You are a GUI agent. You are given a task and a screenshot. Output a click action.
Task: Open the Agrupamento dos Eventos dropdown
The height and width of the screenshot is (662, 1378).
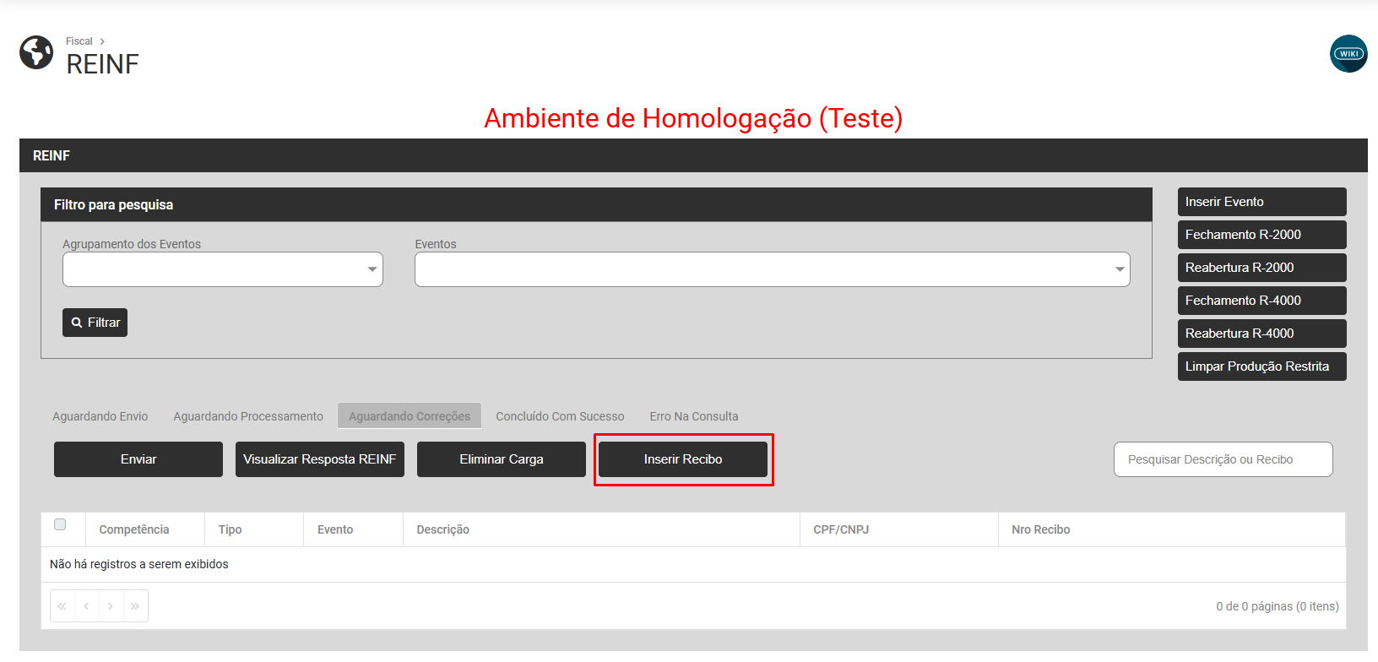coord(223,269)
